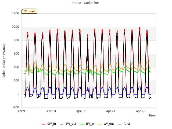Click the black Rnet legend color marker
Screen dimensions: 172x129
click(x=120, y=124)
